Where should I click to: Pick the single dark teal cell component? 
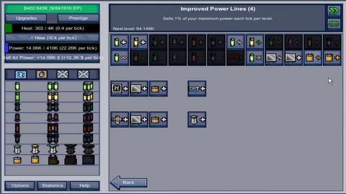coord(17,107)
